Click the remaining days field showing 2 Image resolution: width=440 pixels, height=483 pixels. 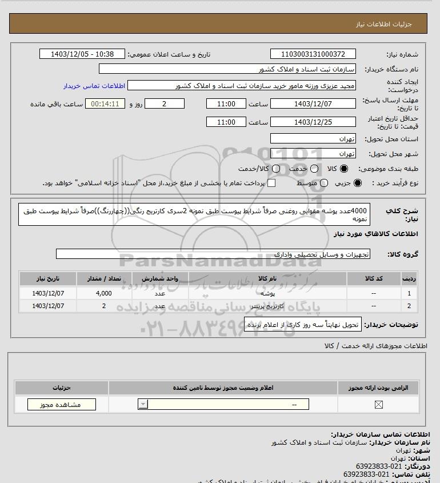(x=165, y=104)
